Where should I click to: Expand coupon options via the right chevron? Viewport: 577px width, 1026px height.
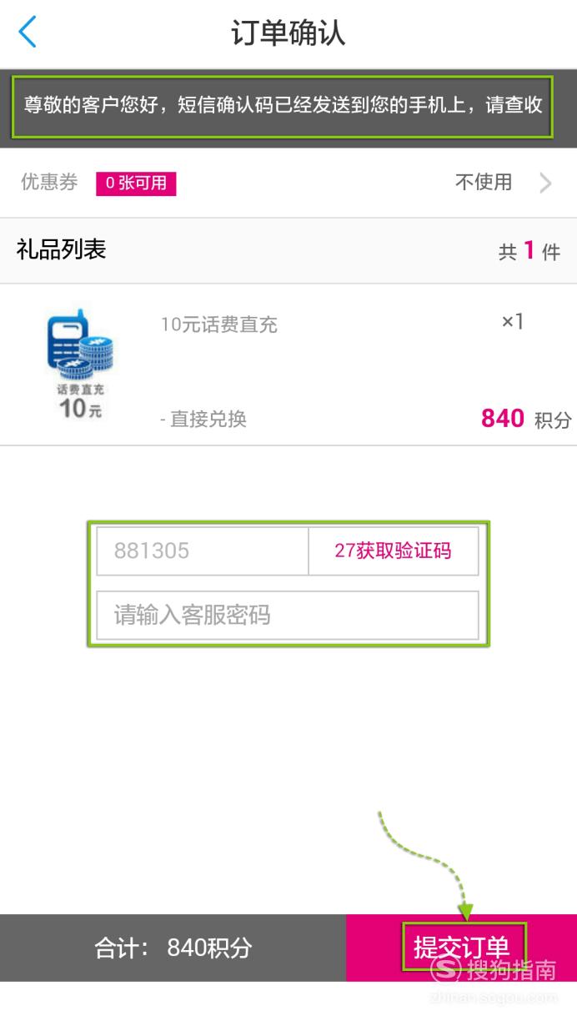(x=545, y=183)
